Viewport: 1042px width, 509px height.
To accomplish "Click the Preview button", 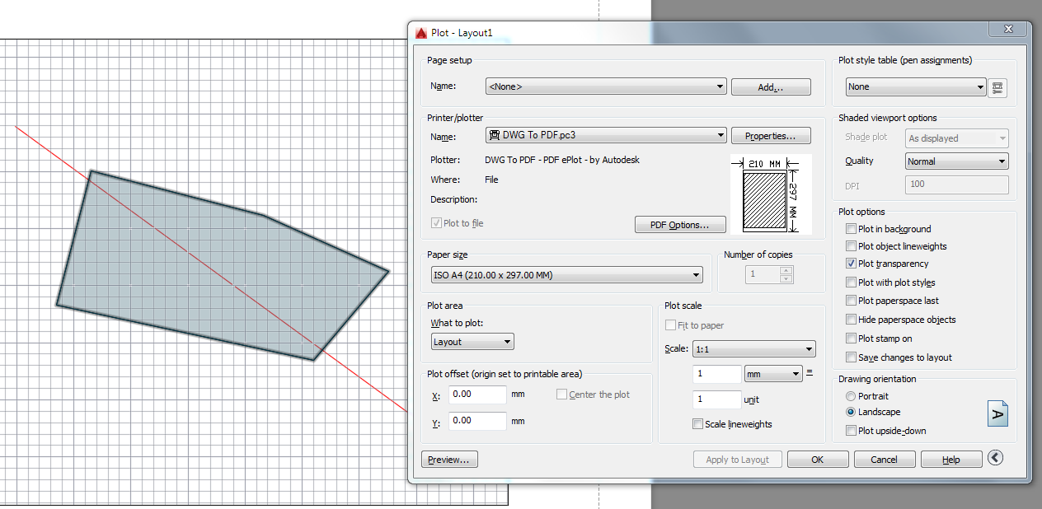I will click(448, 459).
